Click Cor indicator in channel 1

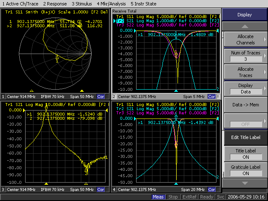click(x=100, y=97)
